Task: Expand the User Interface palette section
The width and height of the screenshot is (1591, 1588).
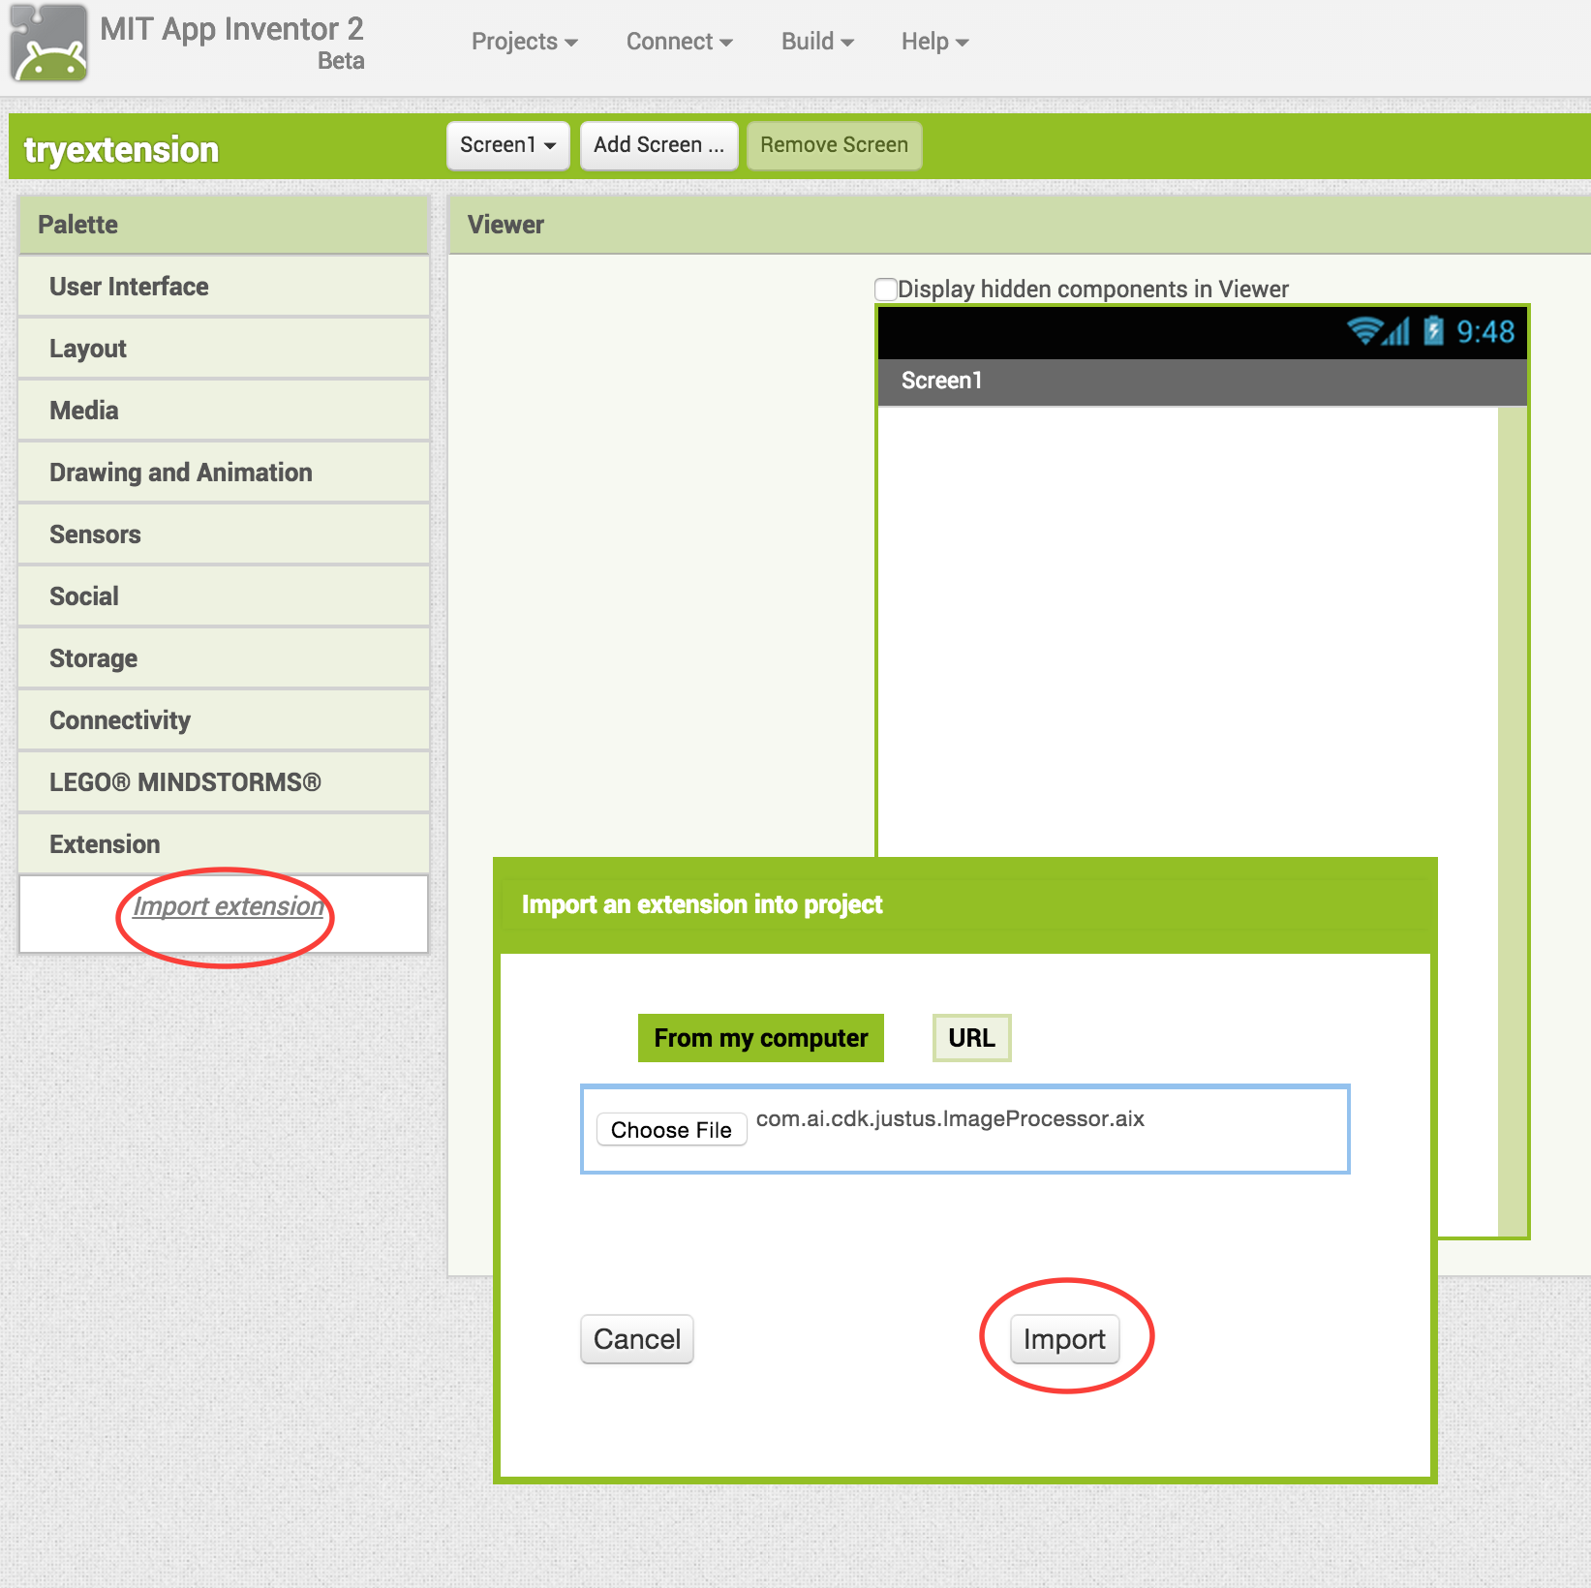Action: (224, 287)
